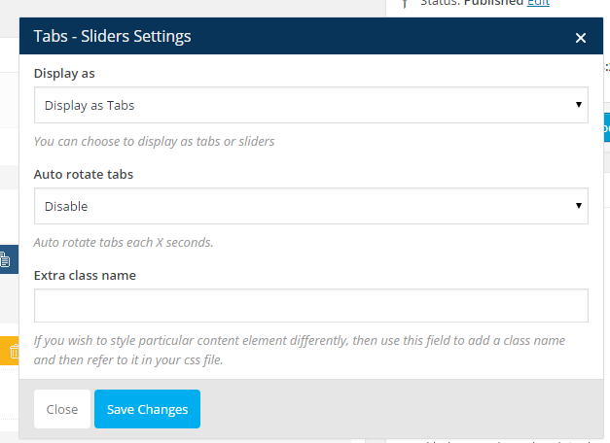Open the Auto rotate tabs 'Disable' dropdown

click(310, 206)
